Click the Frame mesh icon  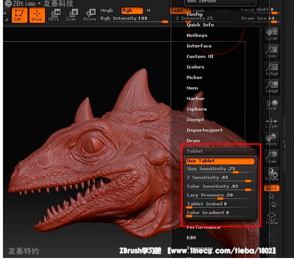(x=271, y=219)
